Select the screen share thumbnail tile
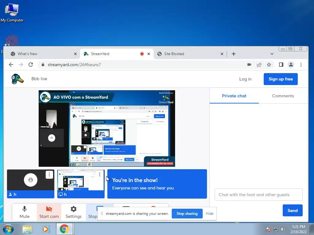Screen dimensions: 314x235 coord(81,184)
